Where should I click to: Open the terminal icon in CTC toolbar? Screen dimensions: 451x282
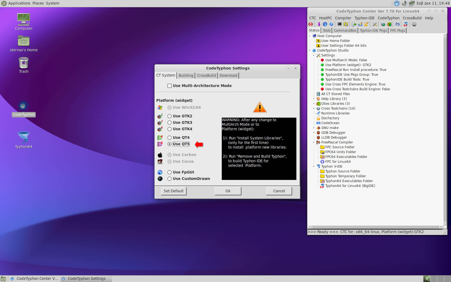point(340,24)
